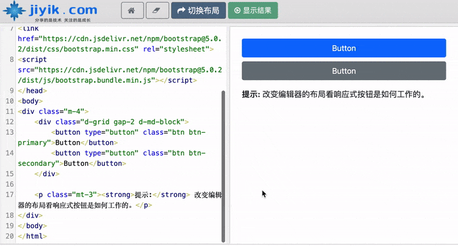Click line number 20 in gutter
The width and height of the screenshot is (458, 246).
click(x=10, y=236)
